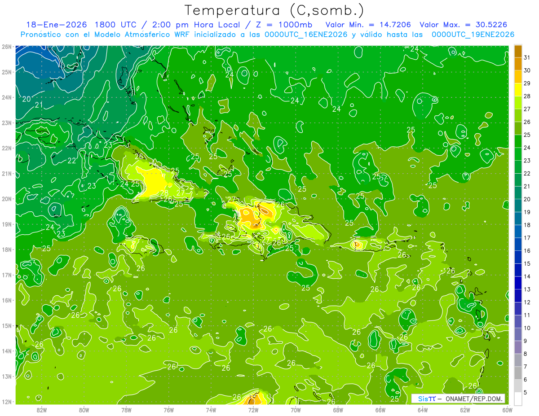Click the 26N latitude axis label
This screenshot has height=416, width=539.
click(6, 47)
